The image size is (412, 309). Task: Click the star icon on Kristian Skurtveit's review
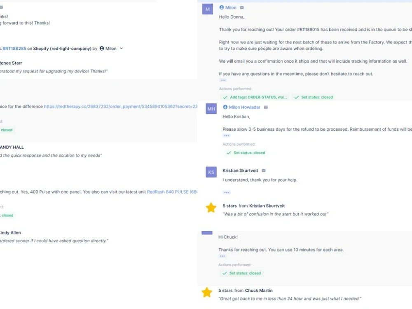(211, 208)
